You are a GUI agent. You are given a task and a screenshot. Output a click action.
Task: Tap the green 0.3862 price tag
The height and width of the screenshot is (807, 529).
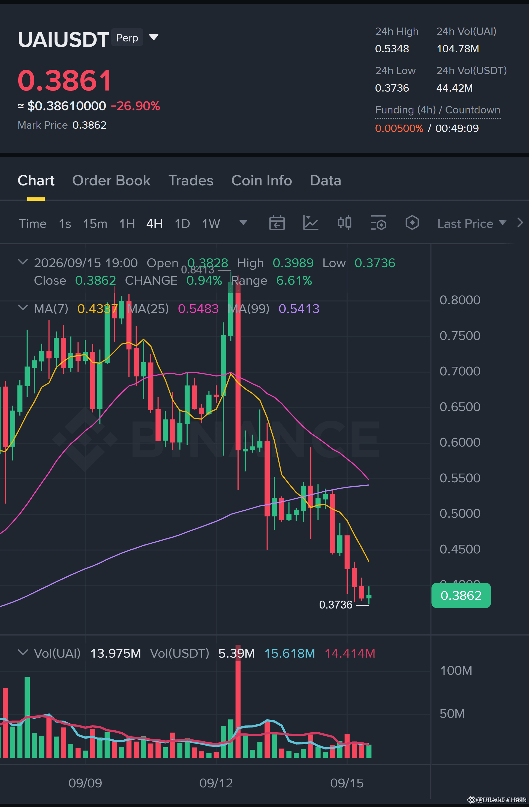coord(461,595)
